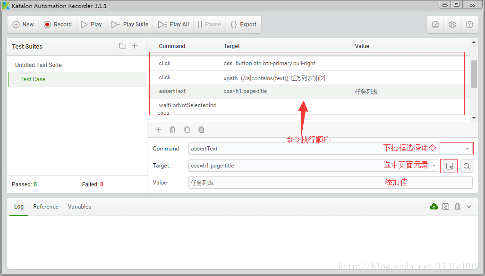Screen dimensions: 485x276
Task: Add a new command row with plus icon
Action: 158,130
